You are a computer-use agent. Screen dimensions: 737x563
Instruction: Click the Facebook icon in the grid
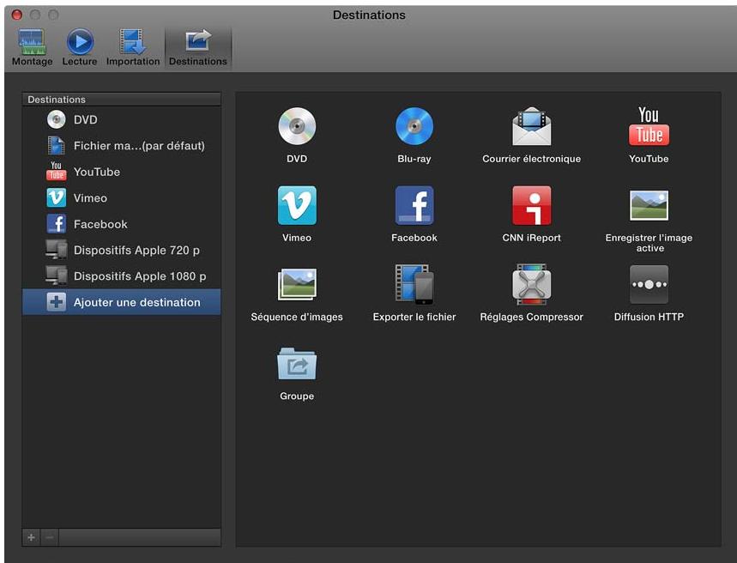414,205
